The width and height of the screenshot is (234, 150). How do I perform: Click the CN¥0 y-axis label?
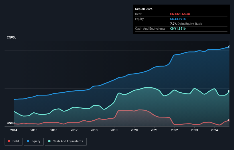(x=11, y=123)
